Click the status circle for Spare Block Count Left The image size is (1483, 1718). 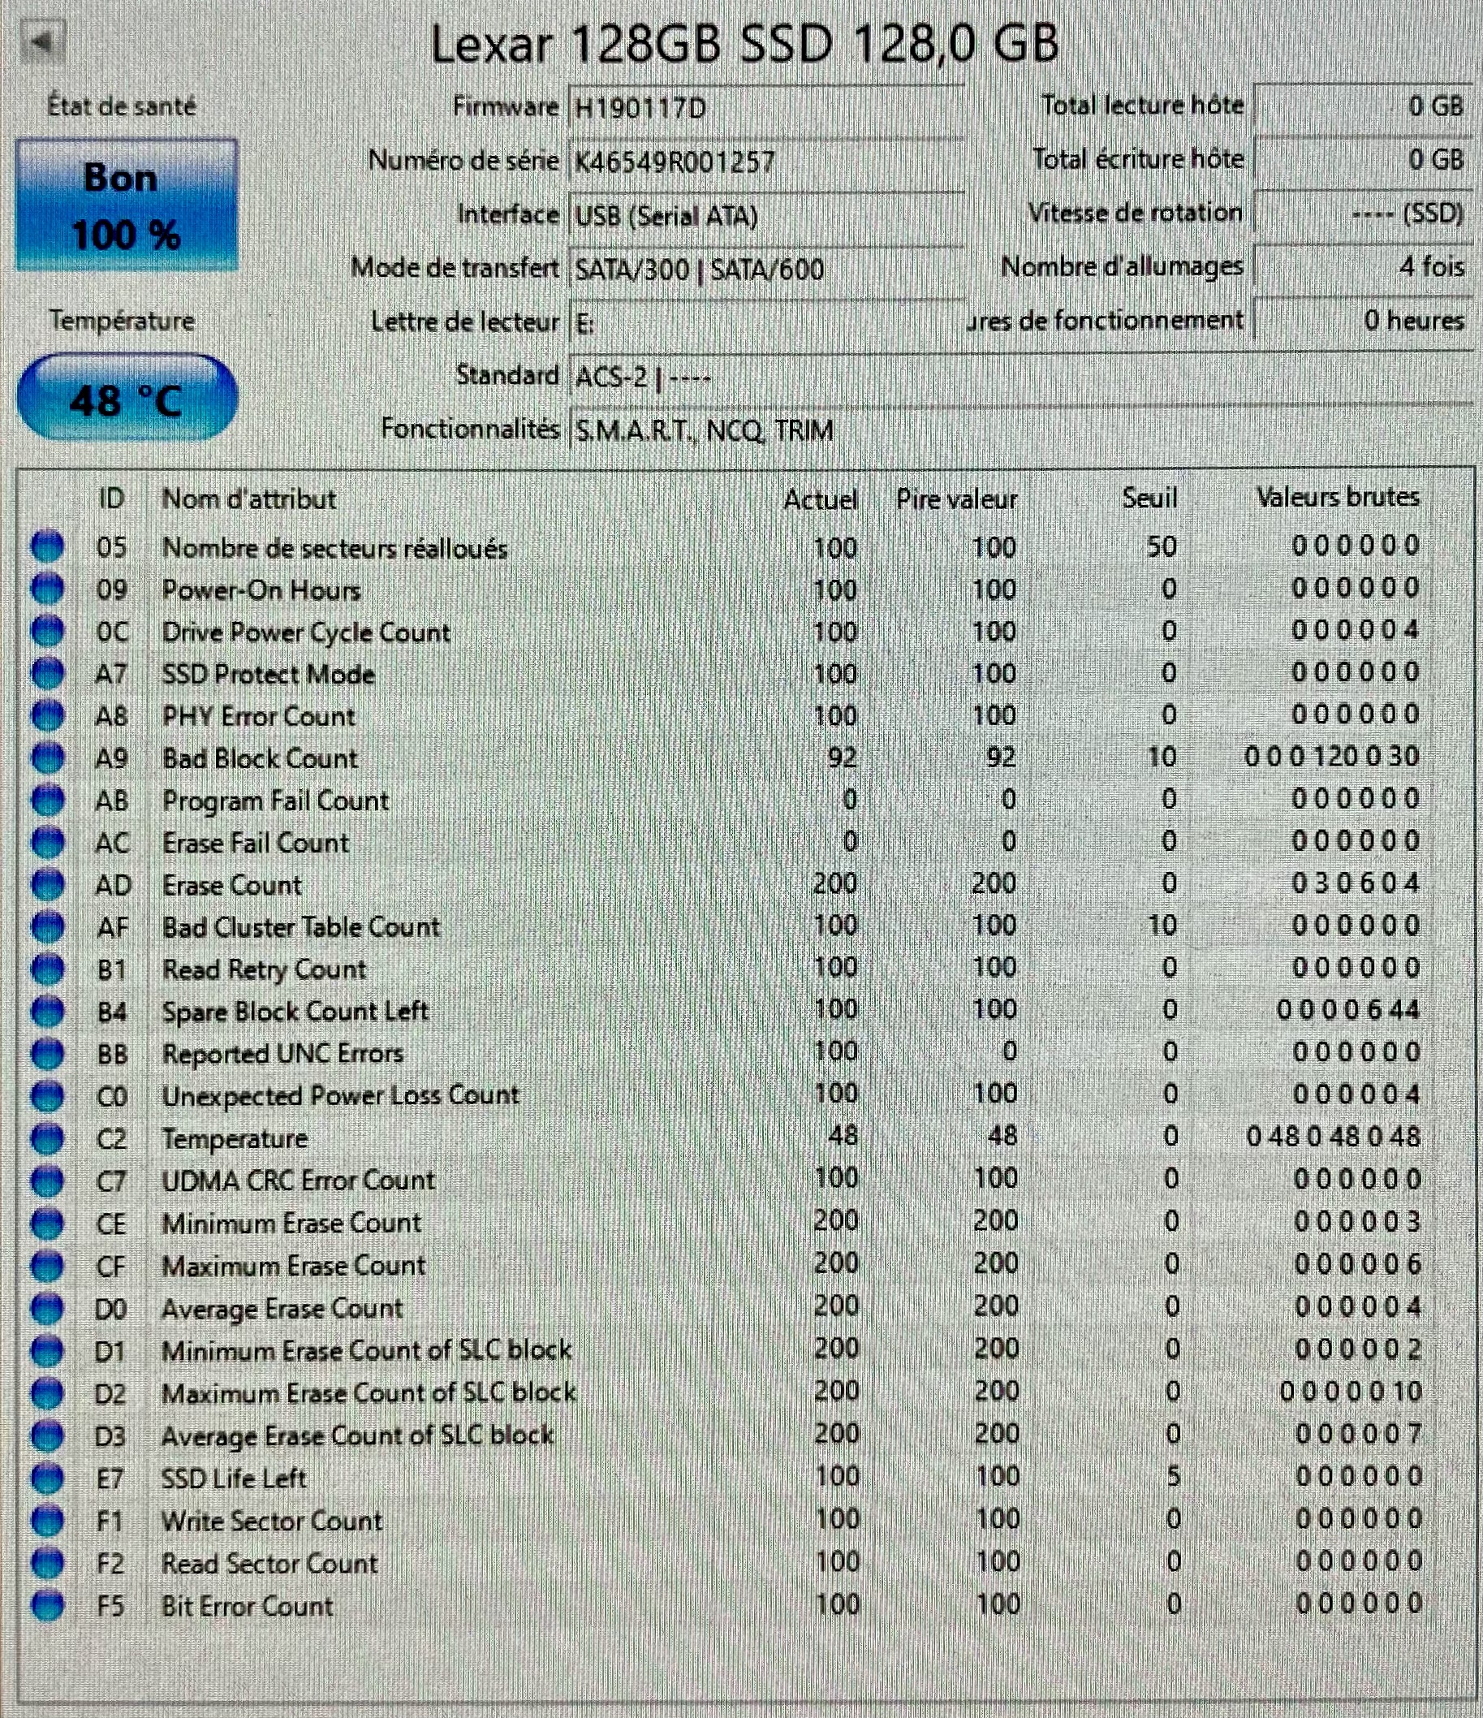[47, 1012]
